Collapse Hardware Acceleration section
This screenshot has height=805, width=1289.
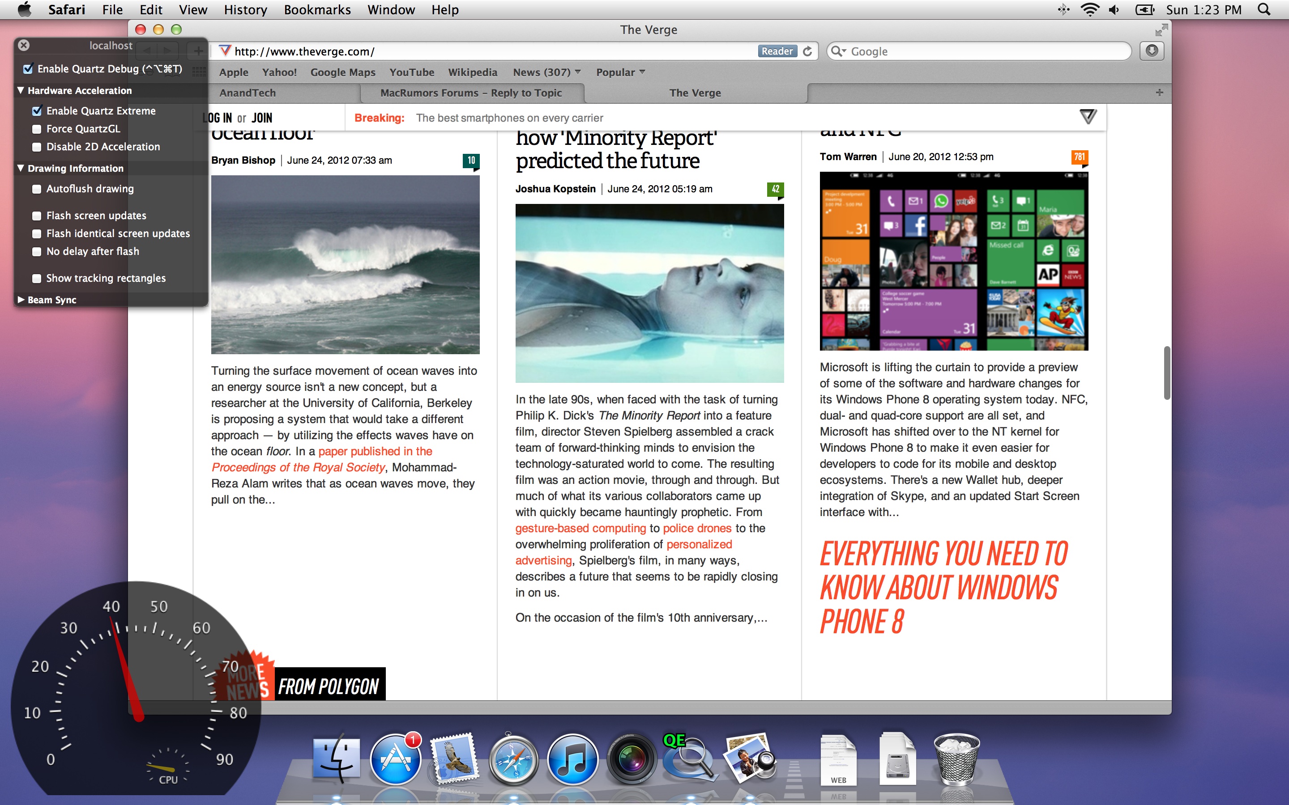(x=21, y=90)
